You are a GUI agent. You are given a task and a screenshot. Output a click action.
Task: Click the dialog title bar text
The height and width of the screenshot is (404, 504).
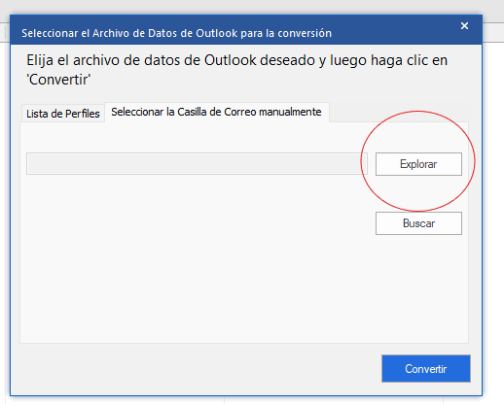coord(176,33)
